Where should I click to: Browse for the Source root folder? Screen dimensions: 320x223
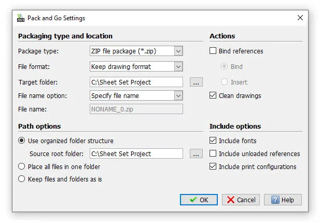[x=196, y=154]
